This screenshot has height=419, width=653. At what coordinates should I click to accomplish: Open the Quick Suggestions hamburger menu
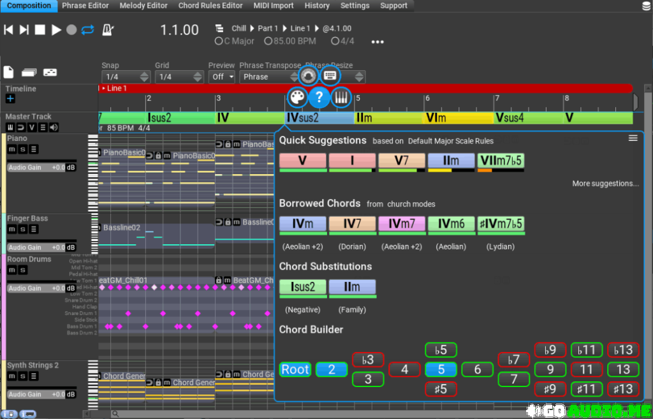[633, 137]
